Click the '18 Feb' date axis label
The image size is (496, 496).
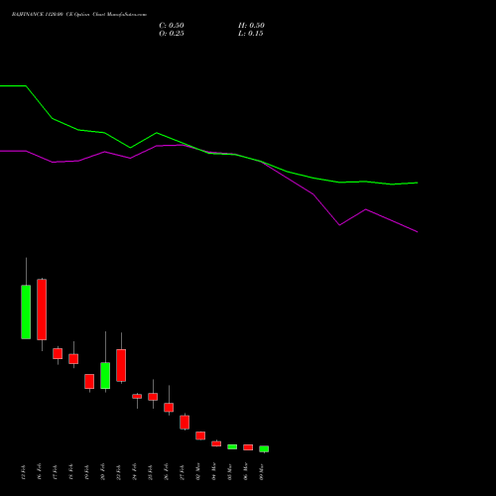point(70,472)
